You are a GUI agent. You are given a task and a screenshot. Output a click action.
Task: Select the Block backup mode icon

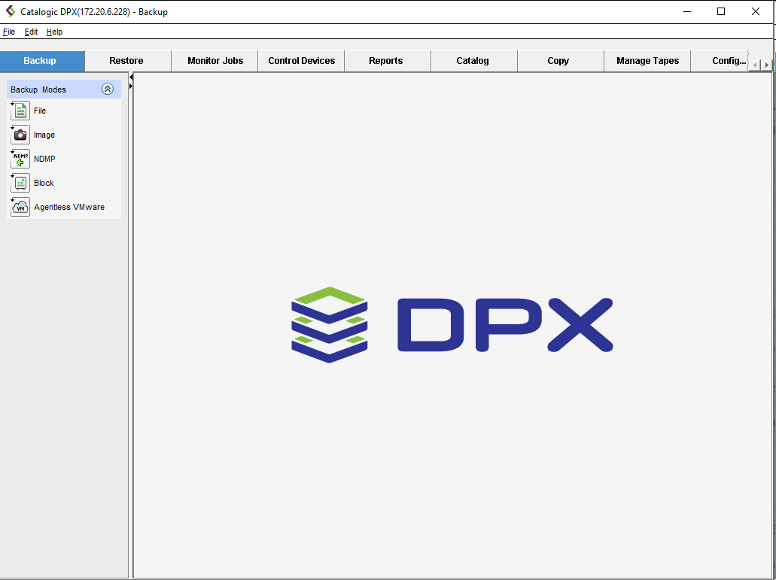(x=20, y=183)
